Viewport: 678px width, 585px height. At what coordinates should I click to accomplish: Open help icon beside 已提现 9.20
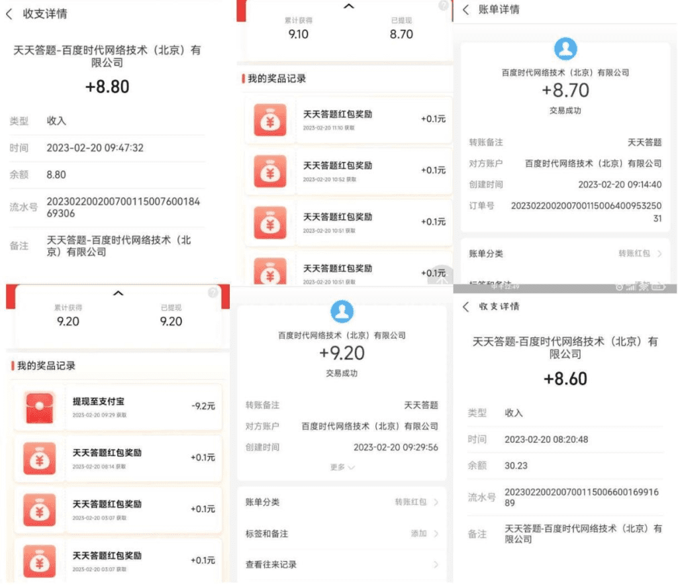[213, 292]
